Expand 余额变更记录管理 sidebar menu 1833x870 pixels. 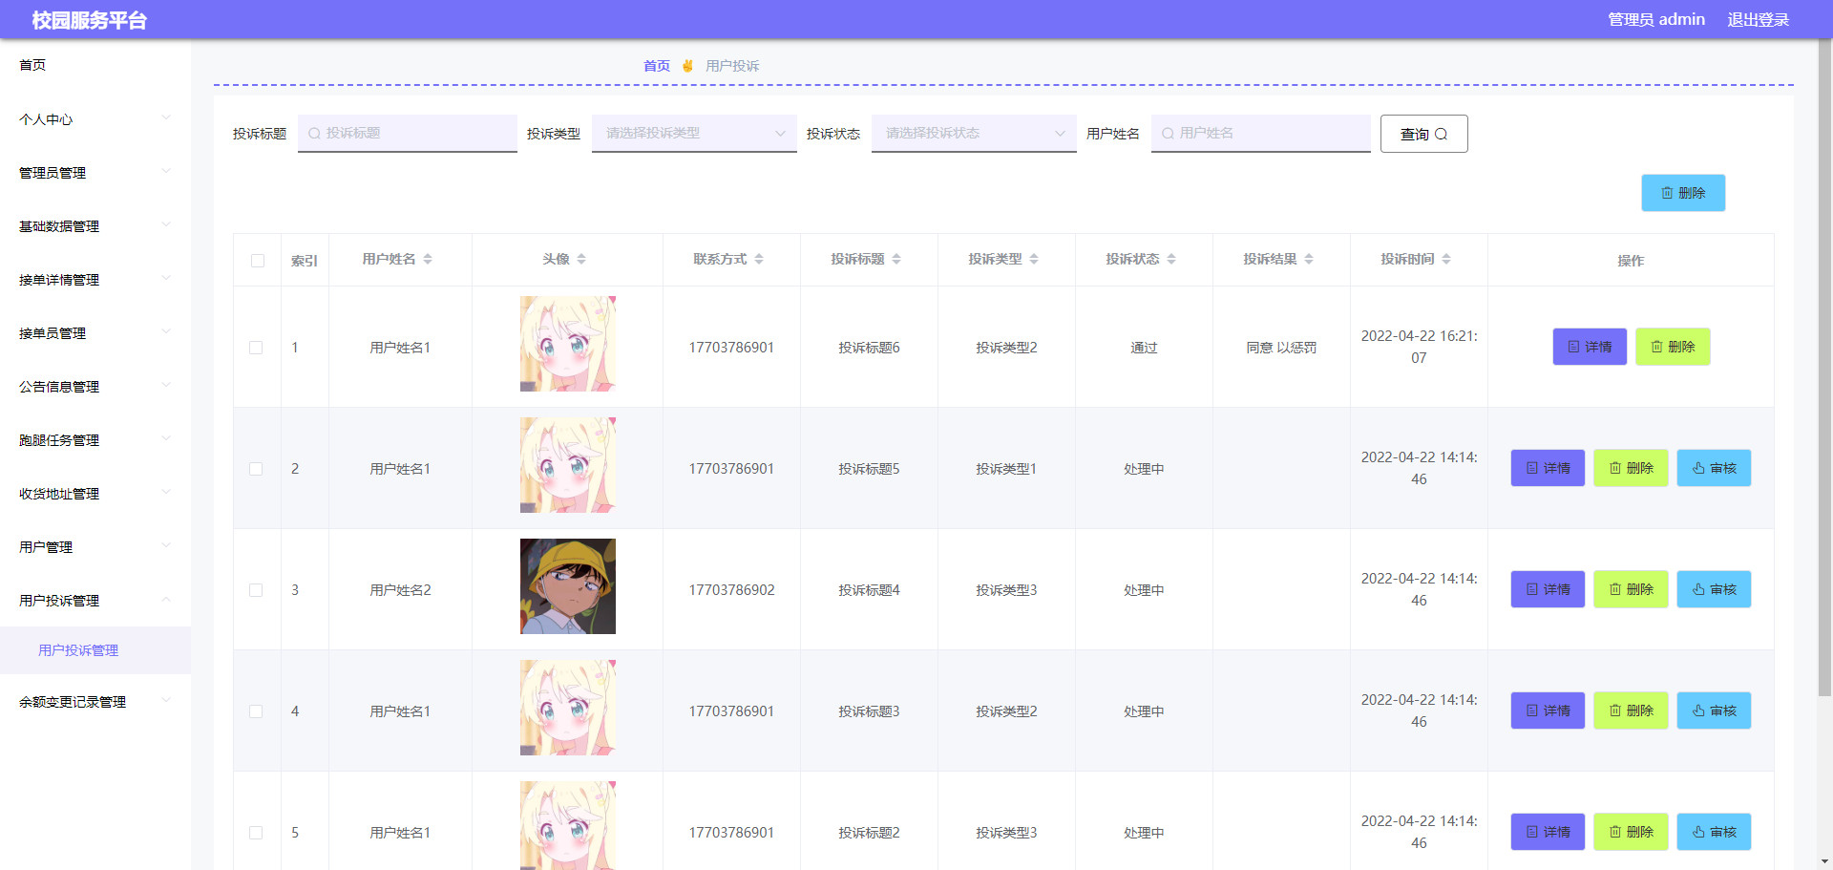point(95,702)
